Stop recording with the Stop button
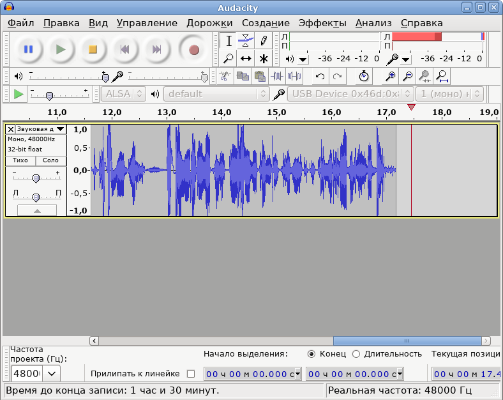 [93, 49]
